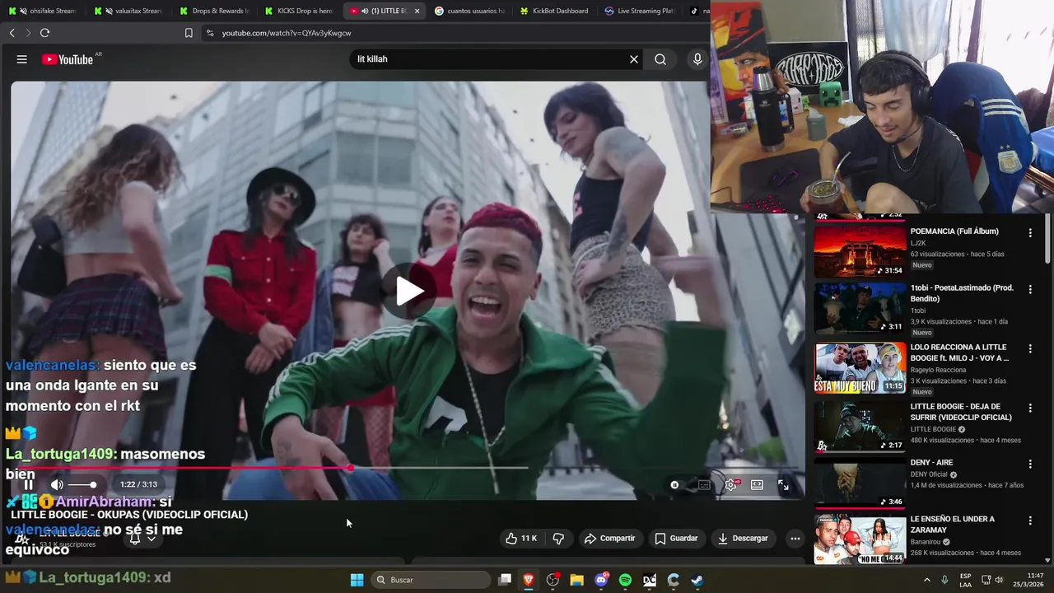Open 1tobi - PoetaLastimado video thumbnail

860,307
